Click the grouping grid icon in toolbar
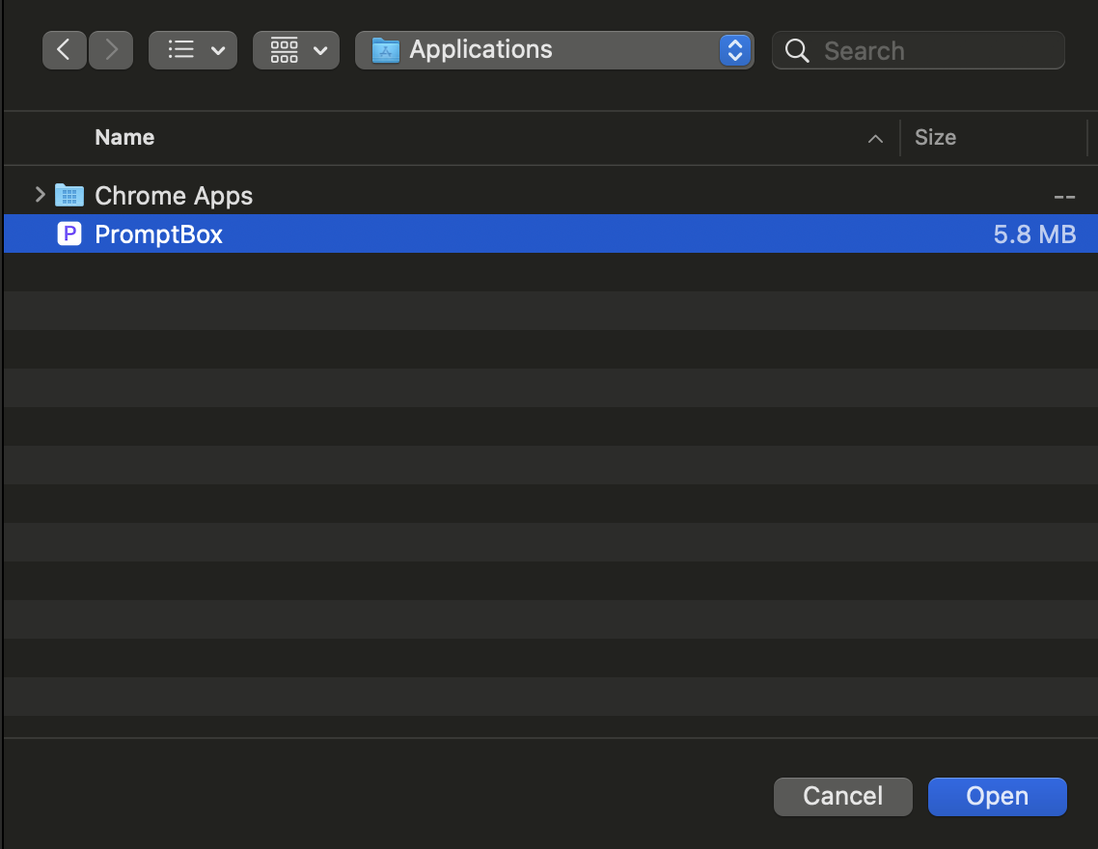 [285, 50]
